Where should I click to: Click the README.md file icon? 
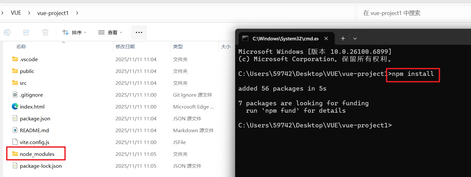click(15, 130)
